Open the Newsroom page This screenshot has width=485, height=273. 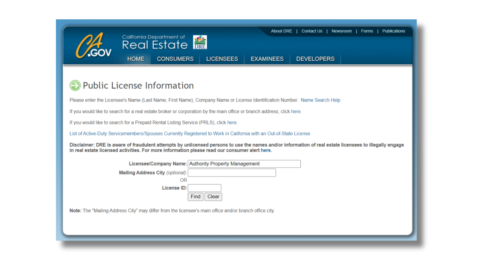pyautogui.click(x=342, y=31)
